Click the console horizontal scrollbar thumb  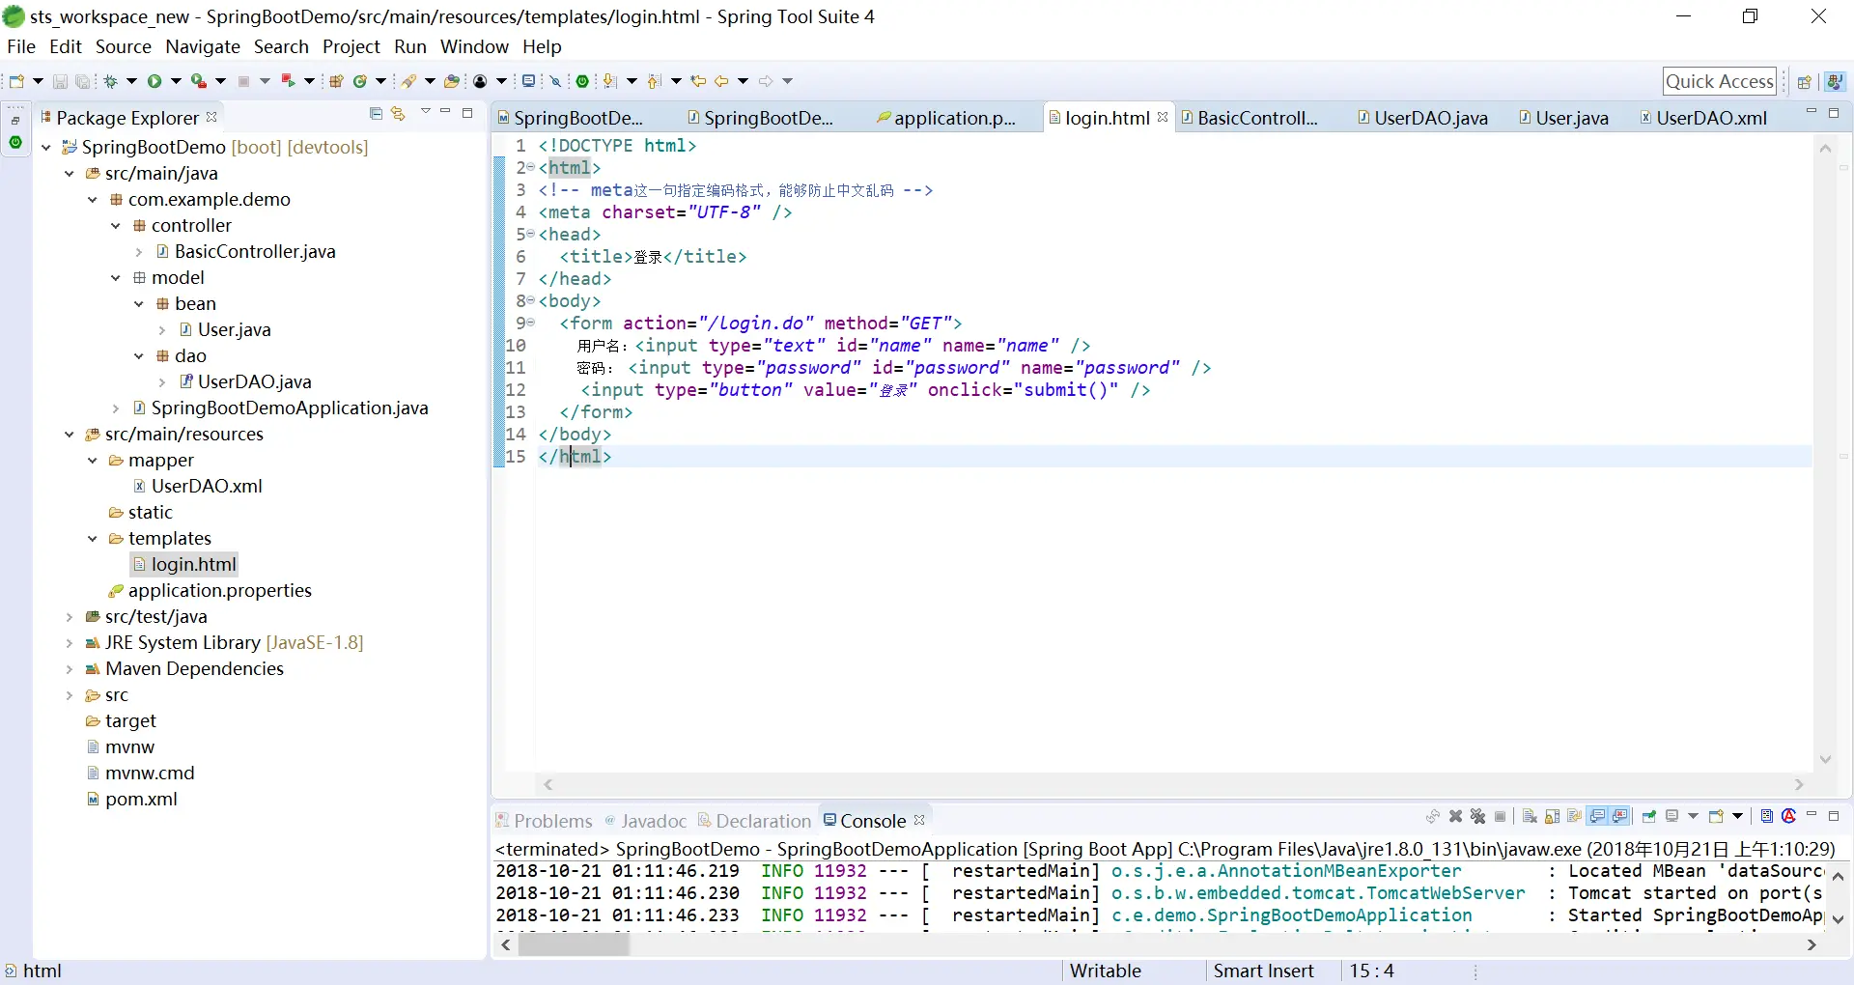pyautogui.click(x=574, y=945)
